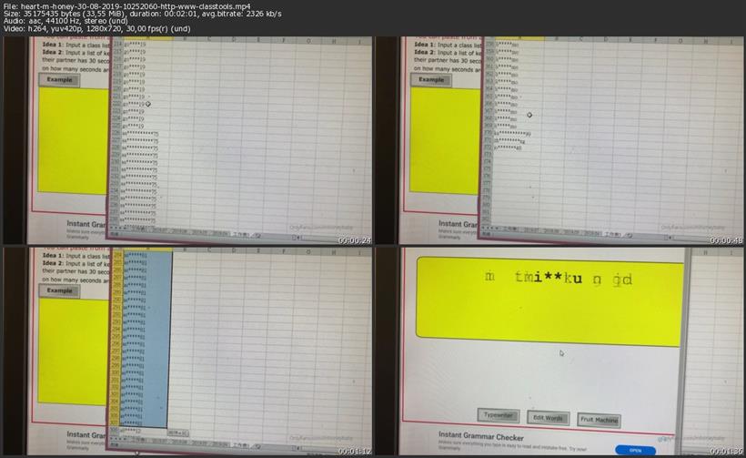
Task: Click the yellow box with scrambled letters
Action: 549,300
